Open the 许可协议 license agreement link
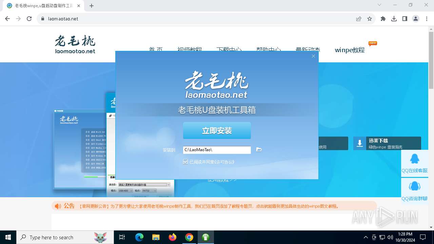The image size is (434, 244). [x=224, y=162]
